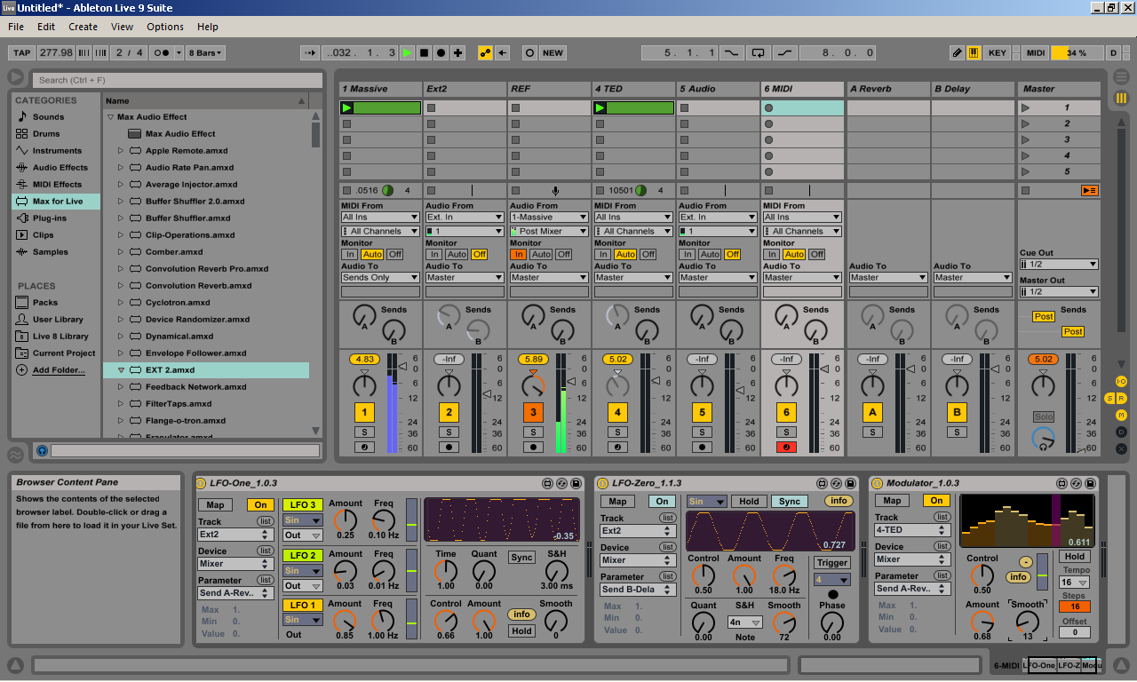Viewport: 1137px width, 682px height.
Task: Toggle the metronome icon
Action: coord(163,53)
